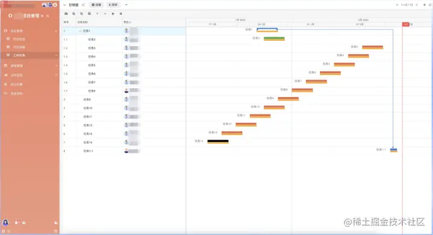The width and height of the screenshot is (433, 235).
Task: Go to the next page of records
Action: pyautogui.click(x=417, y=5)
